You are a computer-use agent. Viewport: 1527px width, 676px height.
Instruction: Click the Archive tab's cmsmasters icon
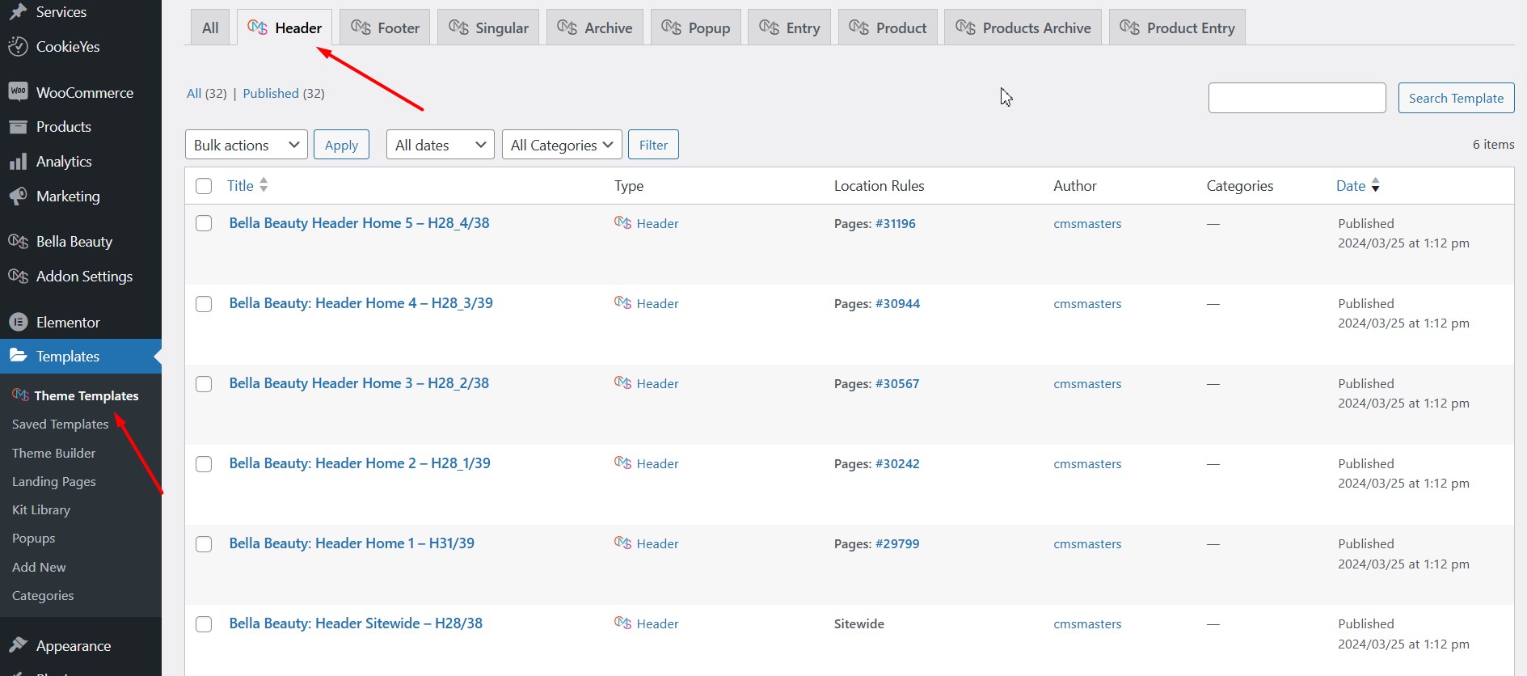coord(567,27)
